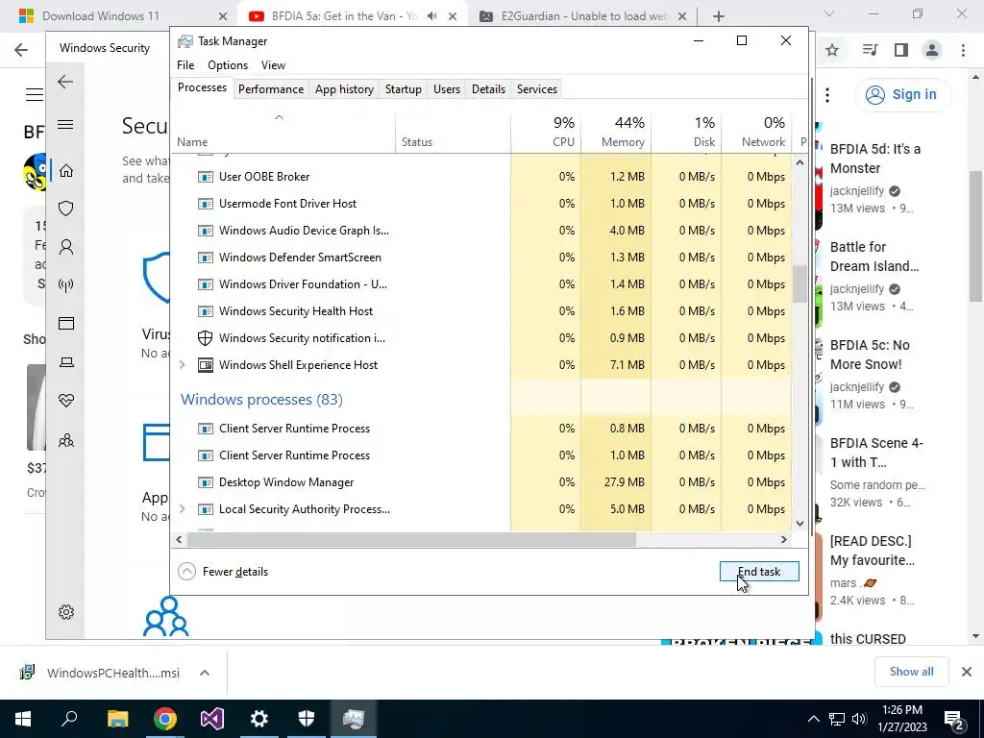The width and height of the screenshot is (984, 738).
Task: Expand Local Security Authority Process row
Action: tap(182, 509)
